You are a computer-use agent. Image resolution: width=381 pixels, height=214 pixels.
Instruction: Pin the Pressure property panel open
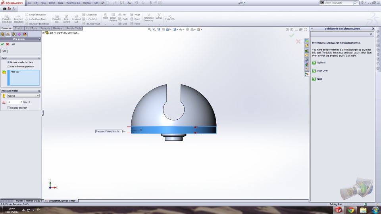[x=13, y=44]
